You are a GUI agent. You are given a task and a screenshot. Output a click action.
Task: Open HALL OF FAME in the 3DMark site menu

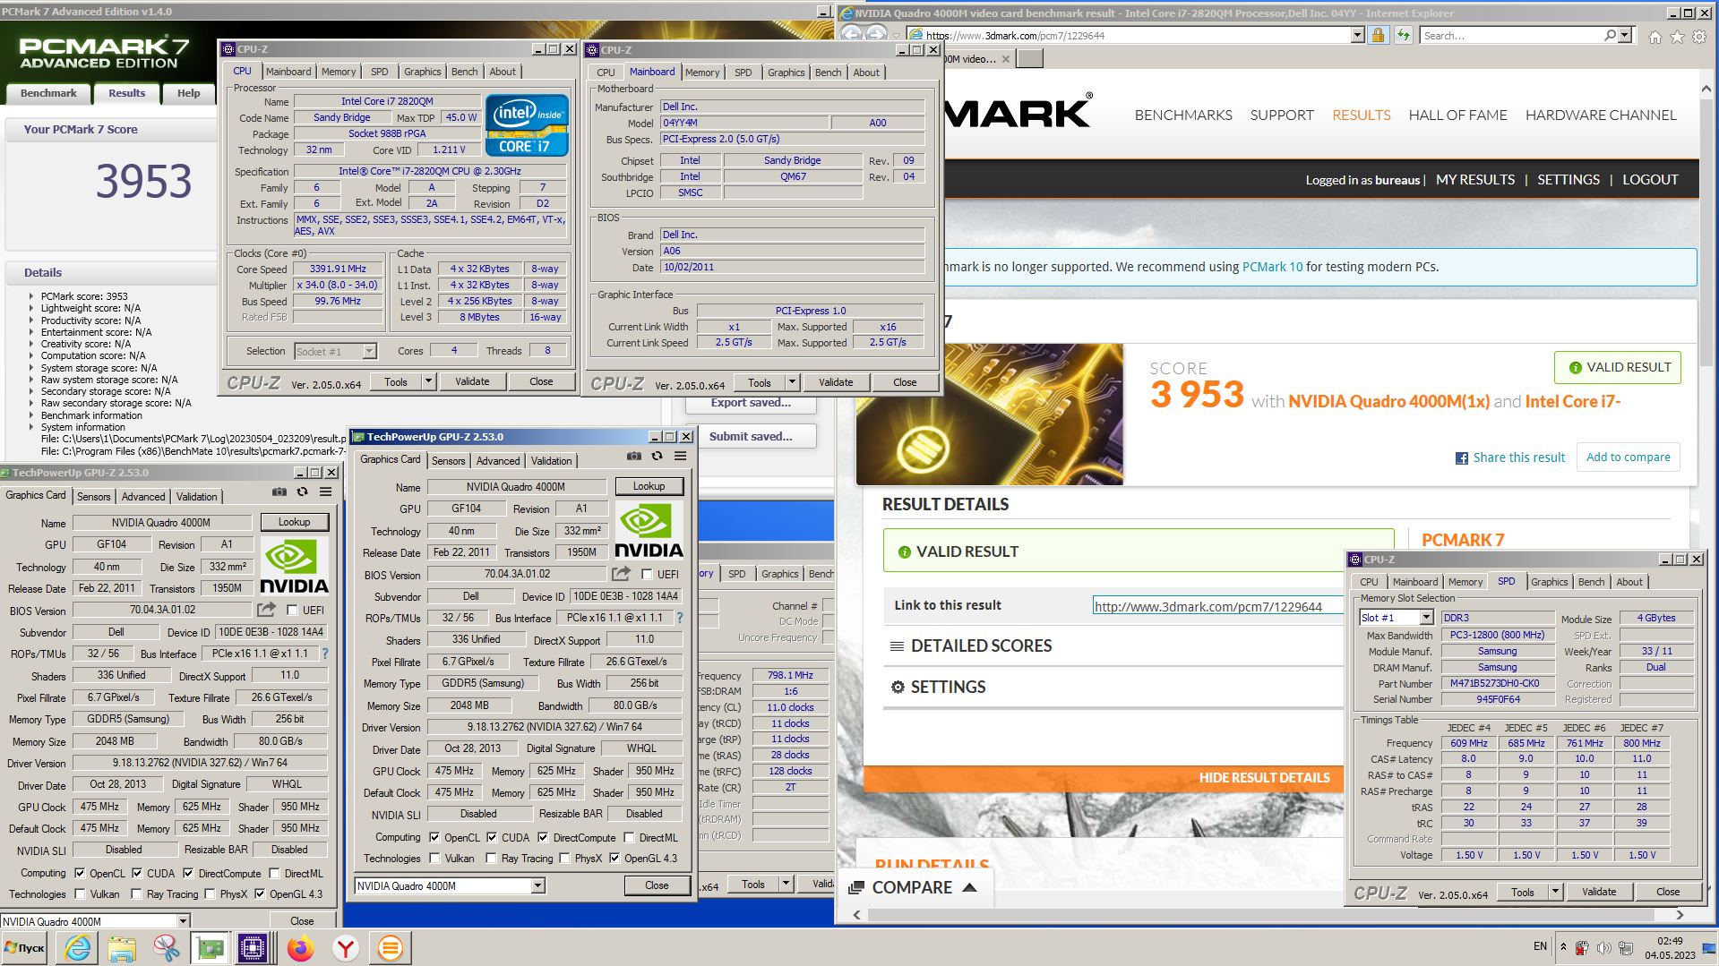pyautogui.click(x=1457, y=115)
